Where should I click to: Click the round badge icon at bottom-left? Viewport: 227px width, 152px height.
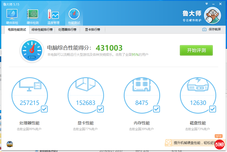click(9, 144)
